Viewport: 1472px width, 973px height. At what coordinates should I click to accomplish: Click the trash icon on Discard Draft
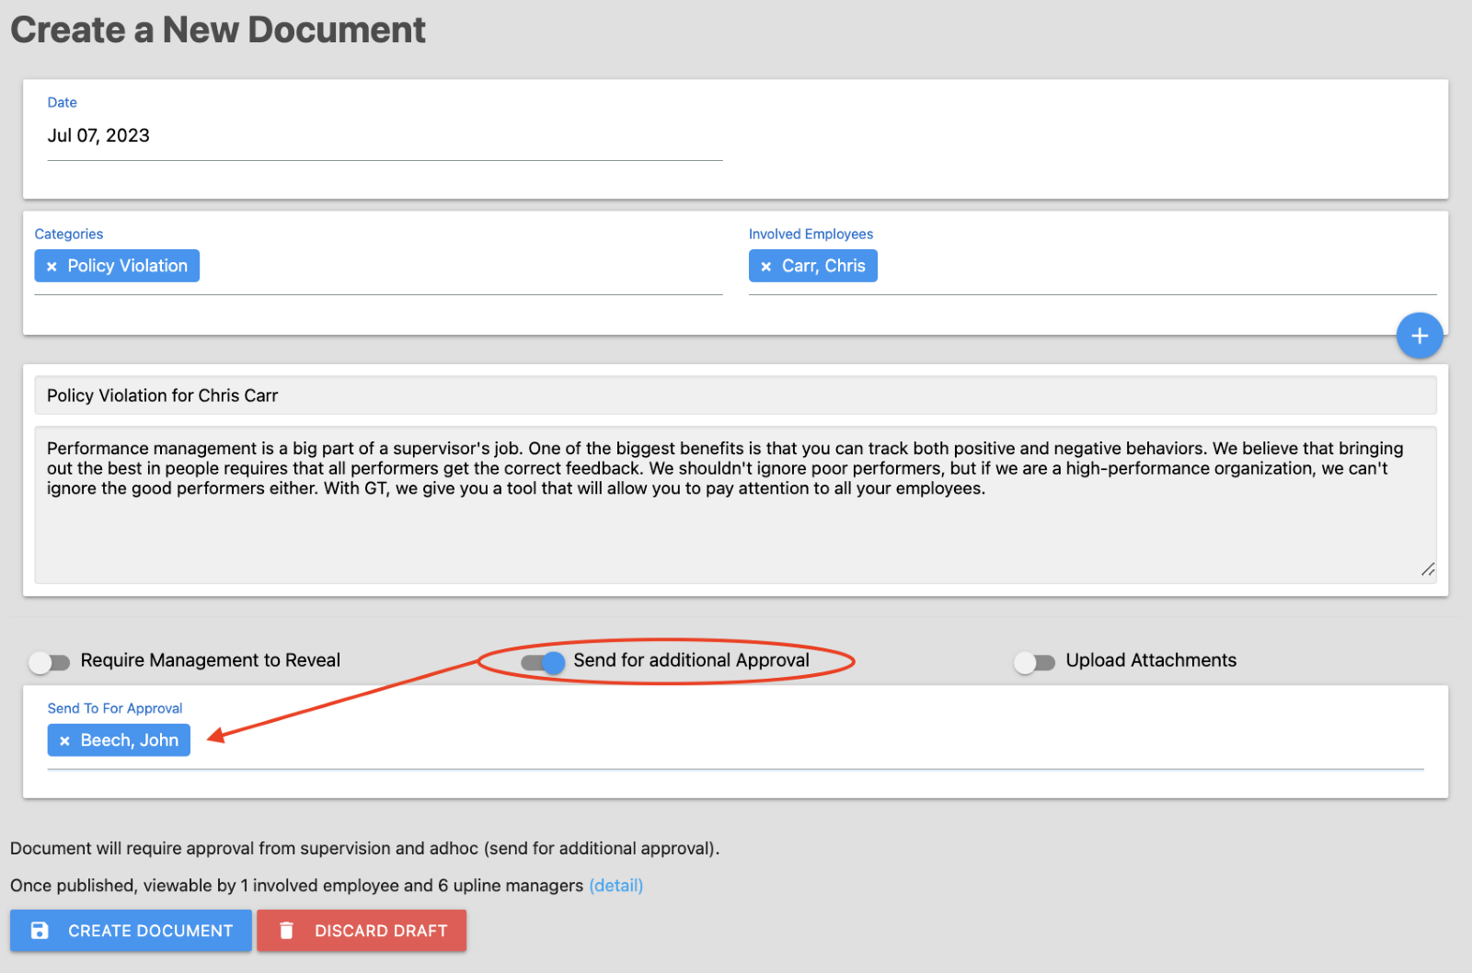tap(286, 931)
